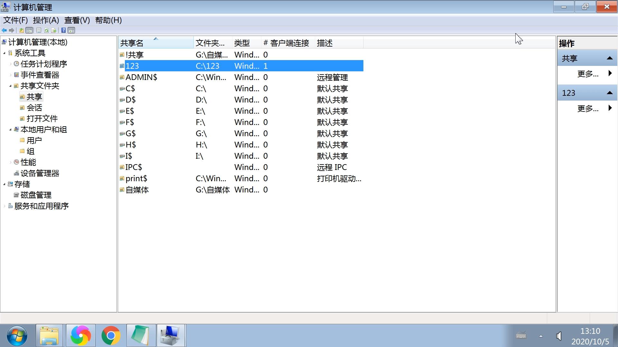Click the Refresh toolbar icon
Screen dimensions: 618x347
click(x=46, y=30)
